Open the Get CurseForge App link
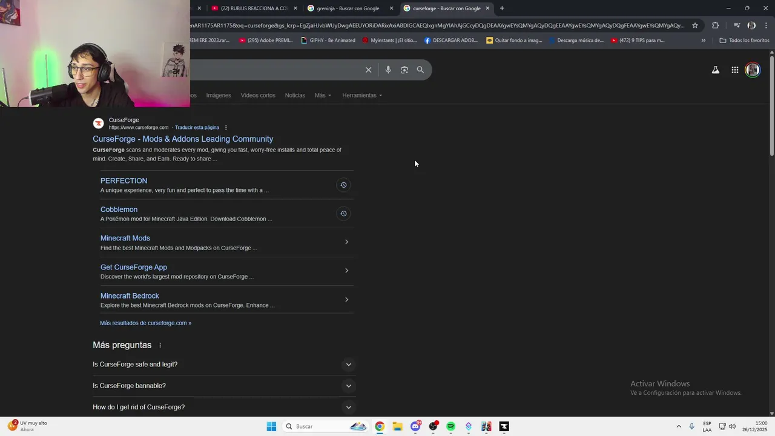 [x=134, y=267]
